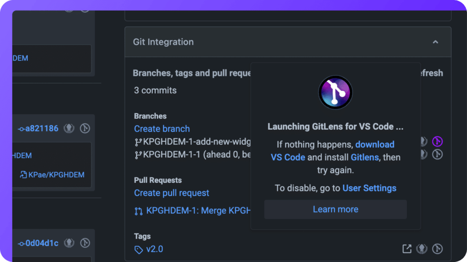Click the pull request icon beside KPGHDEM-1: Merge
The width and height of the screenshot is (467, 262).
click(x=139, y=211)
